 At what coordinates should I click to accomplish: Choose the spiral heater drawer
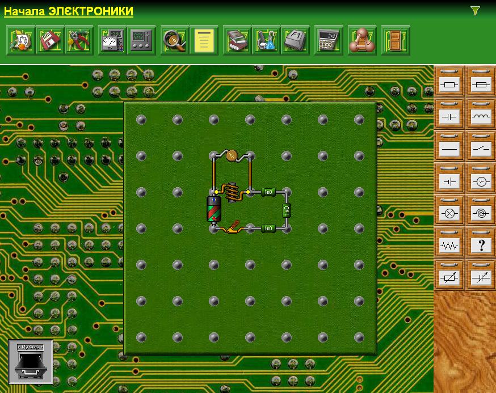tap(481, 210)
